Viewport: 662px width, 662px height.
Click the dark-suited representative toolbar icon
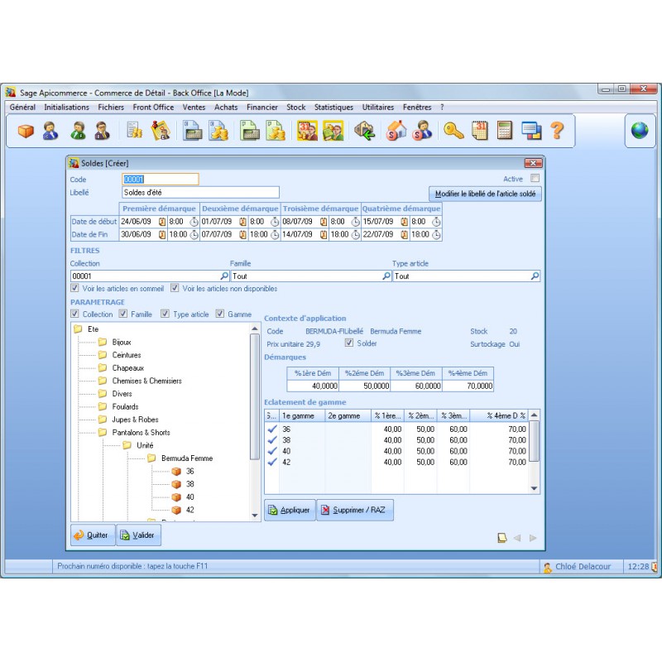click(x=102, y=131)
